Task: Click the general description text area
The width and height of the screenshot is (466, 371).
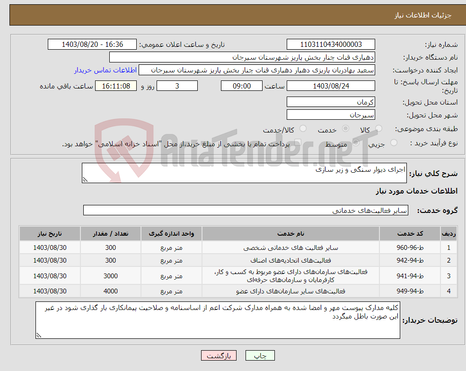Action: (244, 173)
